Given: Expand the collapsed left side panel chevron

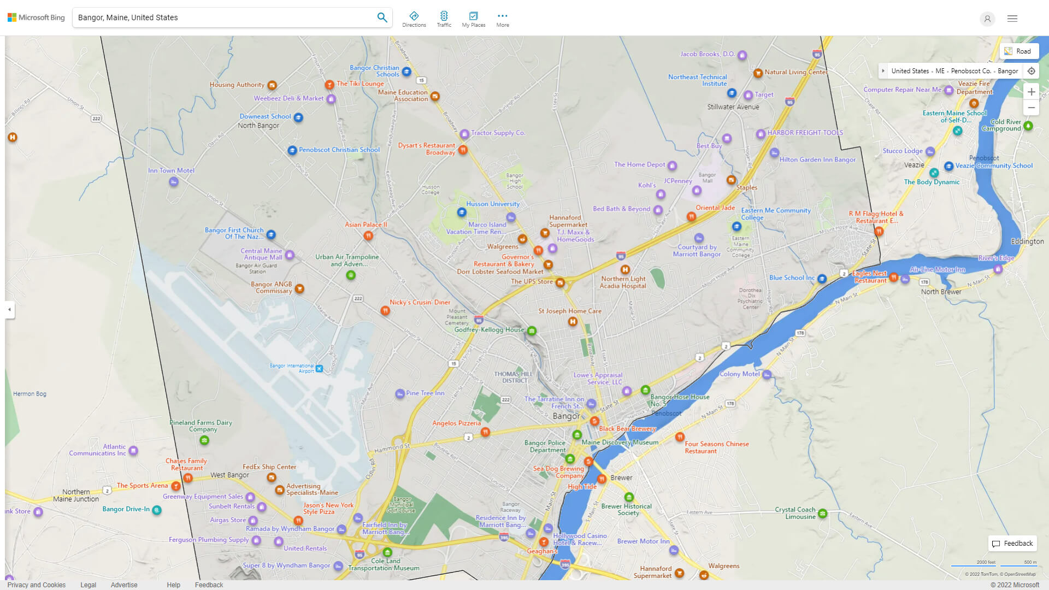Looking at the screenshot, I should 9,310.
